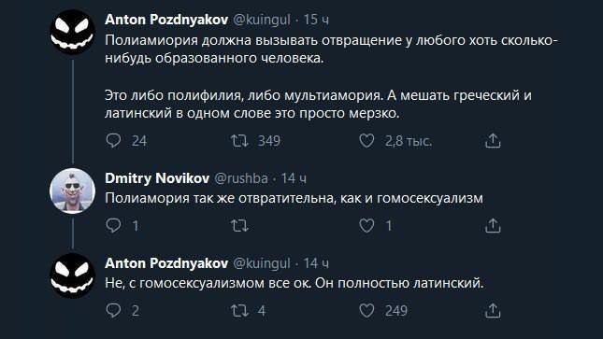Like Dmitry Novikov's tweet
Viewport: 603px width, 339px height.
[x=366, y=226]
